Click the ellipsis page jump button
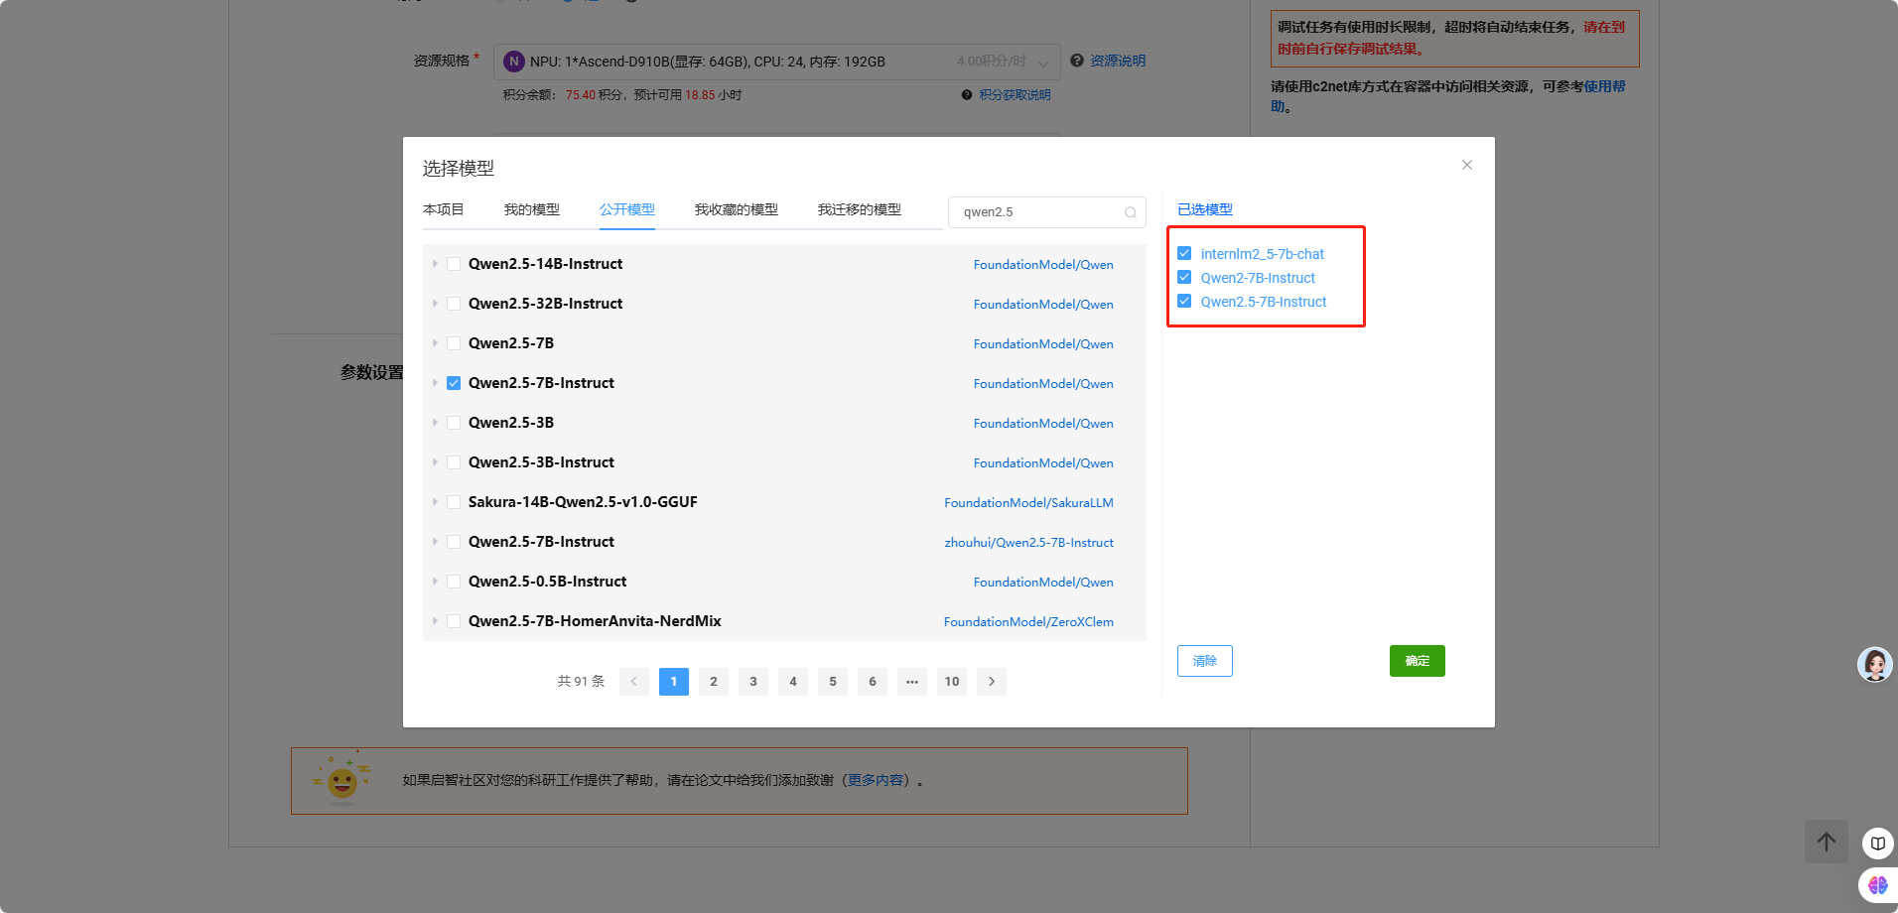The width and height of the screenshot is (1898, 913). pos(911,682)
